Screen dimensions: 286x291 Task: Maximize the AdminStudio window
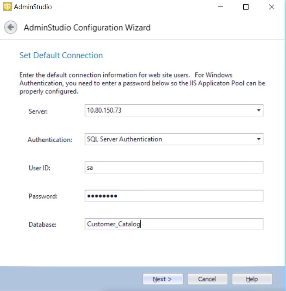[246, 7]
